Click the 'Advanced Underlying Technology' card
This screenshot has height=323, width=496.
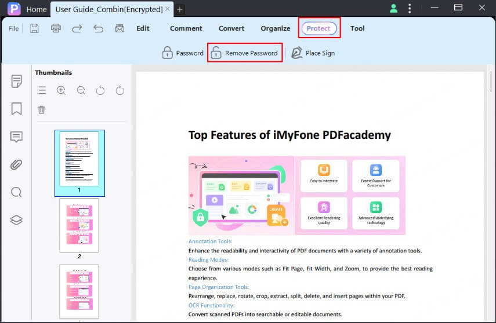(376, 213)
